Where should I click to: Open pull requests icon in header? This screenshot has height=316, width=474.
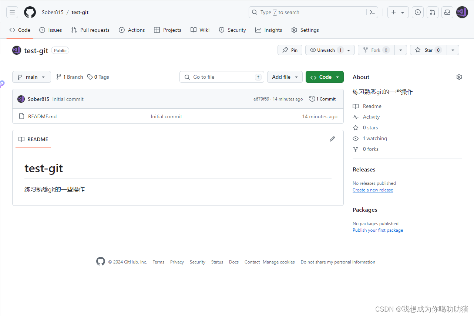(x=433, y=12)
